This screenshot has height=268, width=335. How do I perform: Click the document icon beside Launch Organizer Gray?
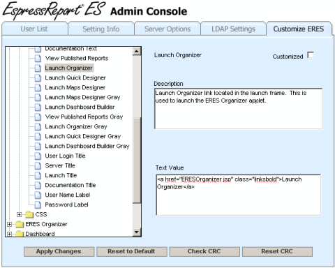pyautogui.click(x=38, y=126)
